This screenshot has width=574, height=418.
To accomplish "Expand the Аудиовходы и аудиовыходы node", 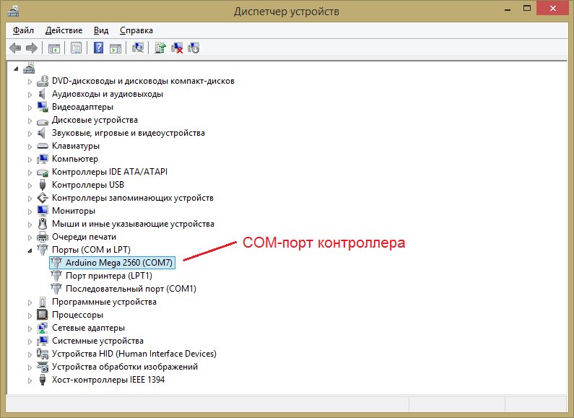I will pos(30,95).
